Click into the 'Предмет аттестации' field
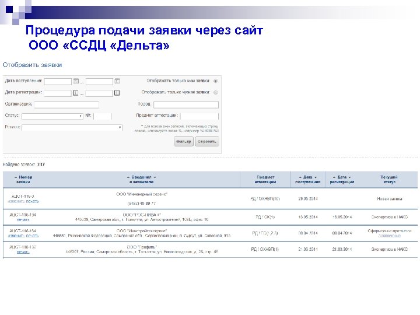The height and width of the screenshot is (315, 420). [199, 116]
